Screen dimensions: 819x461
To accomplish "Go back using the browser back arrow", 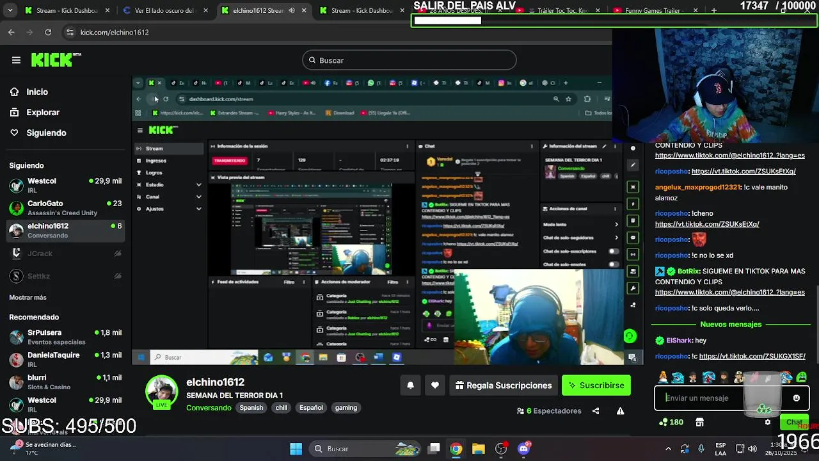I will 12,32.
